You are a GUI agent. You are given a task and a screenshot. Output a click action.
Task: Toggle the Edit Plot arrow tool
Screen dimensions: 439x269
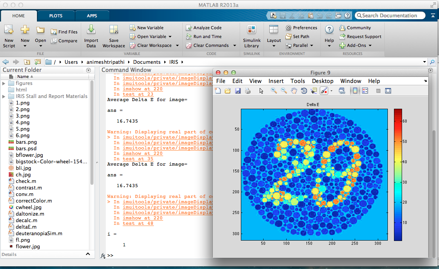(261, 91)
